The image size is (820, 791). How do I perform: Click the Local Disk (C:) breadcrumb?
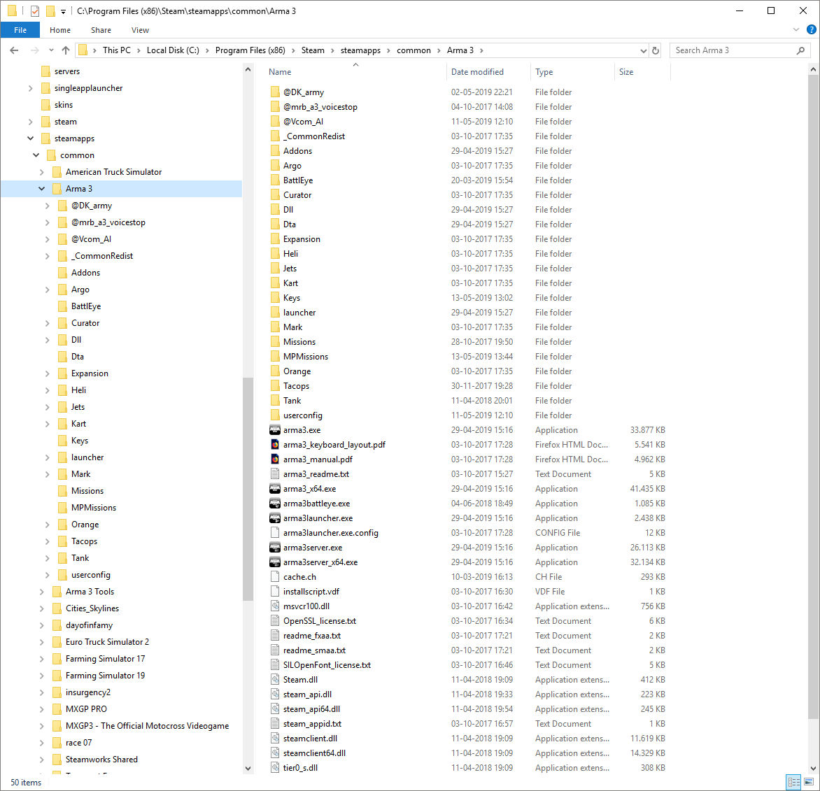(173, 50)
